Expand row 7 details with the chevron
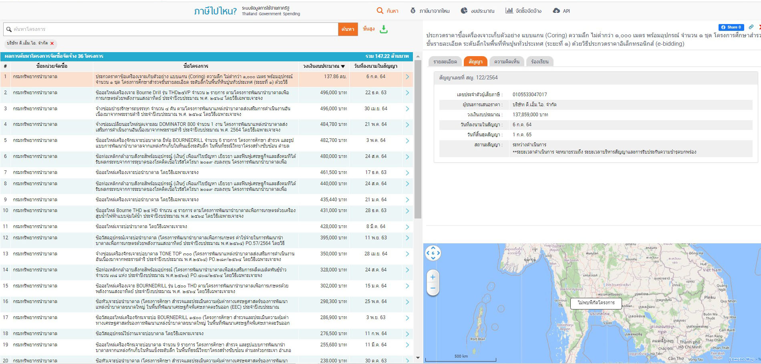 (x=407, y=173)
